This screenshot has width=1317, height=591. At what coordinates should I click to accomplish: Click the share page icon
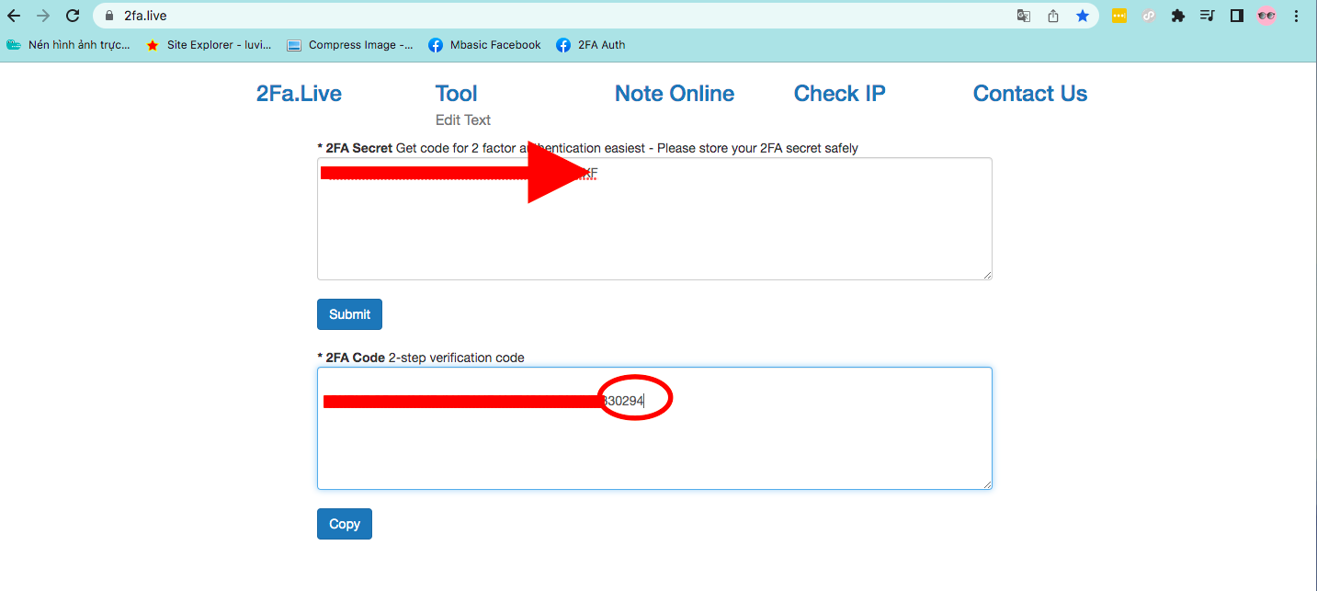(x=1052, y=16)
